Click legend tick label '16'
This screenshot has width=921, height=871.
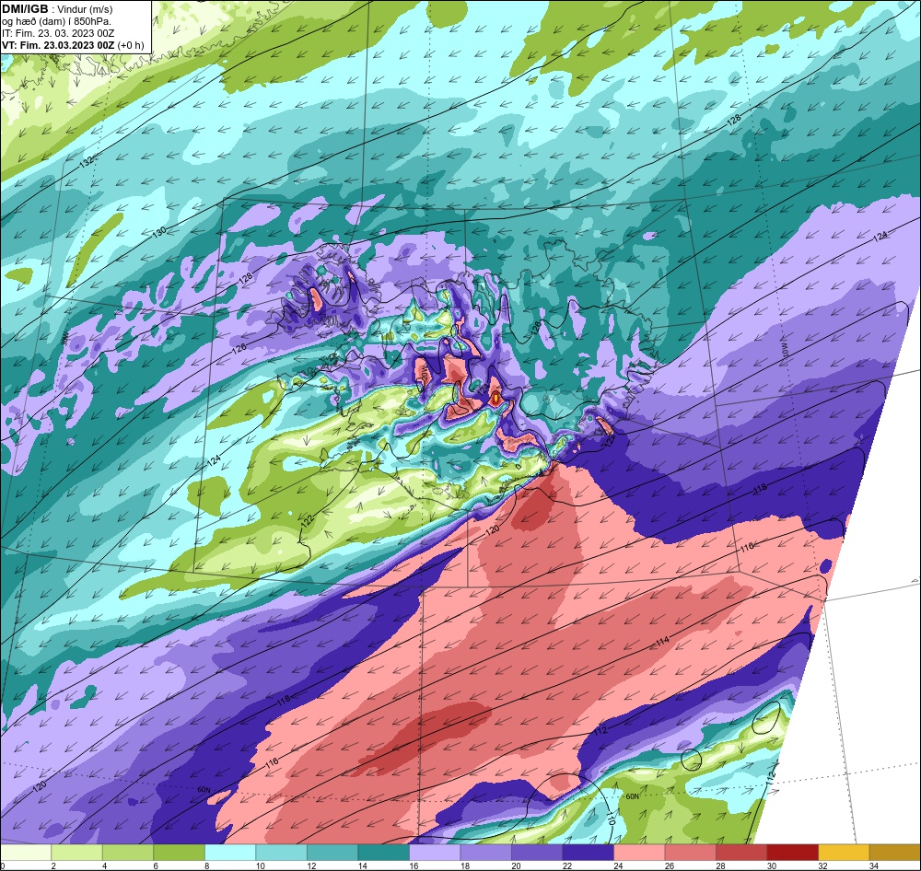tap(414, 865)
